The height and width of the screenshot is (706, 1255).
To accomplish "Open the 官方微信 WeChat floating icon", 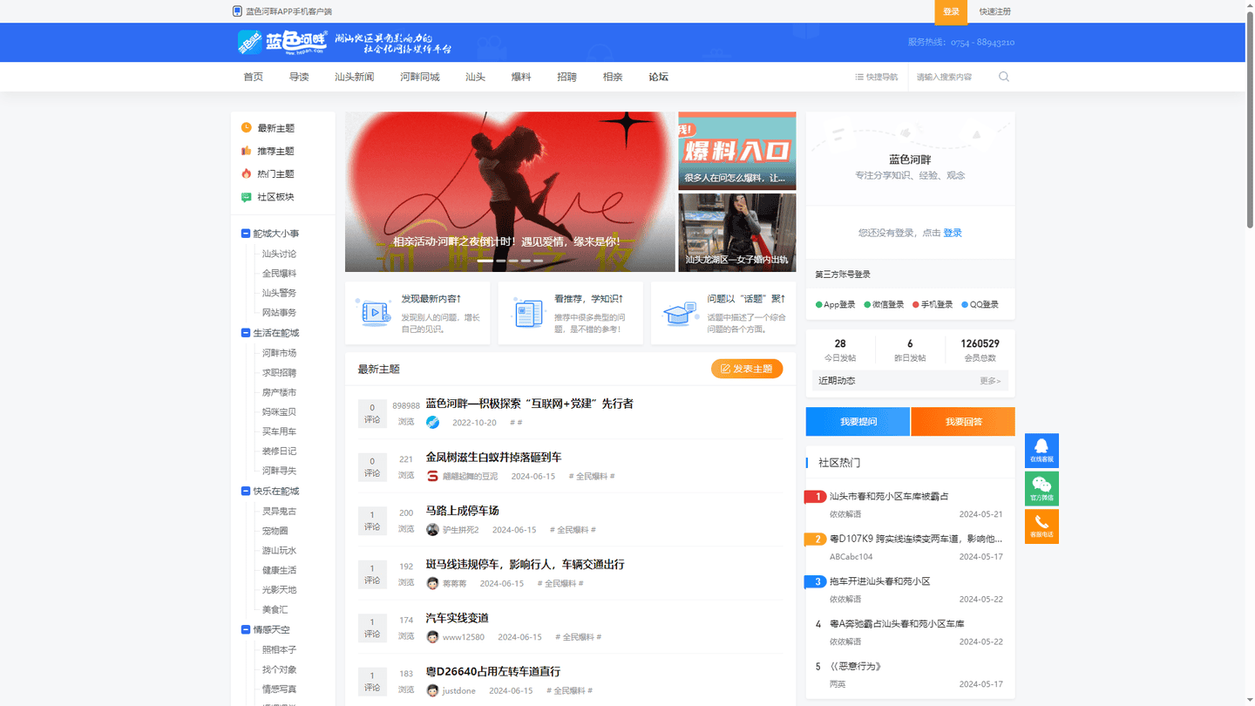I will tap(1041, 488).
